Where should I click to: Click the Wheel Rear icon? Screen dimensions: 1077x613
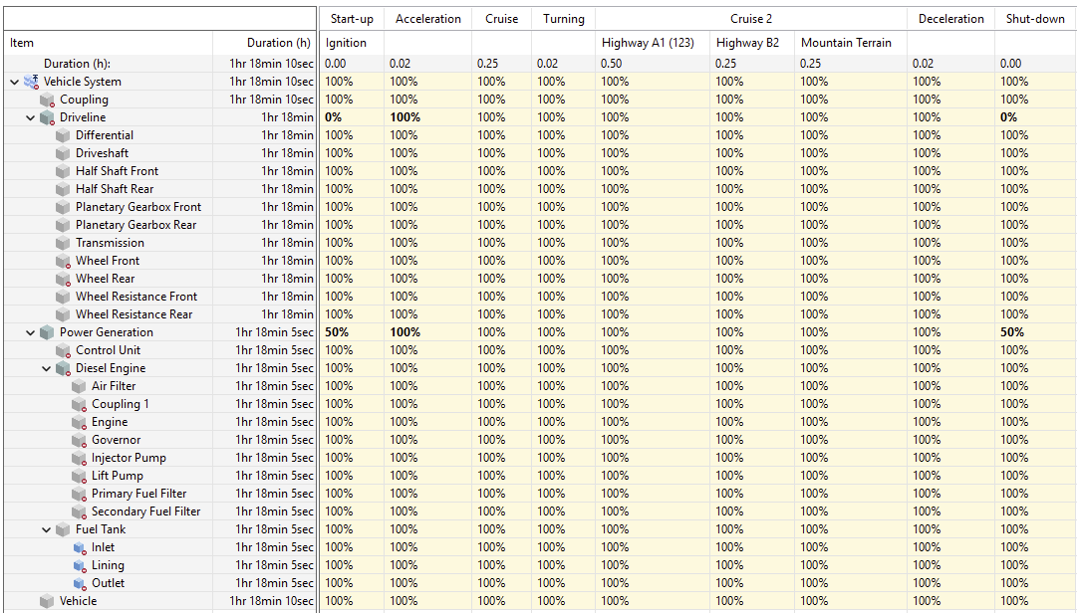coord(63,279)
